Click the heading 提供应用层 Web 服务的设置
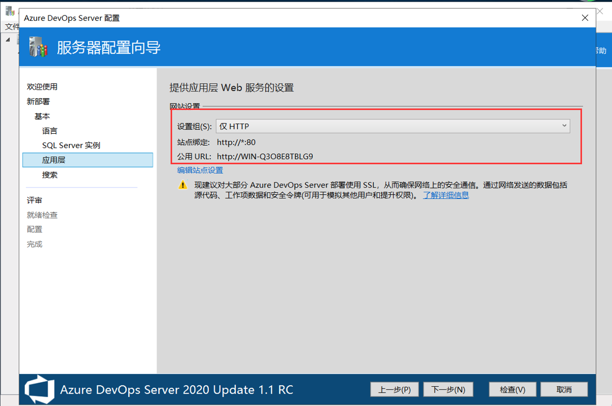This screenshot has width=612, height=406. pyautogui.click(x=232, y=88)
